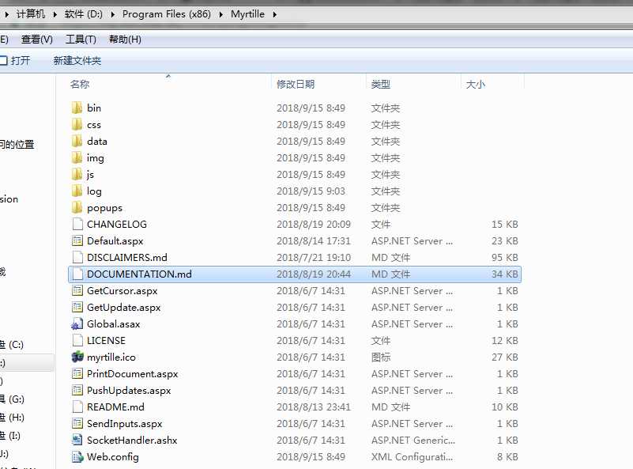This screenshot has height=469, width=633.
Task: Sort by the 类型 column header
Action: click(x=381, y=84)
